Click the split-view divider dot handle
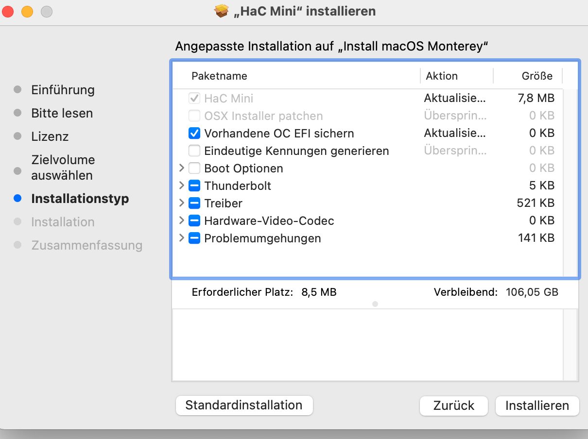The image size is (588, 439). point(375,304)
